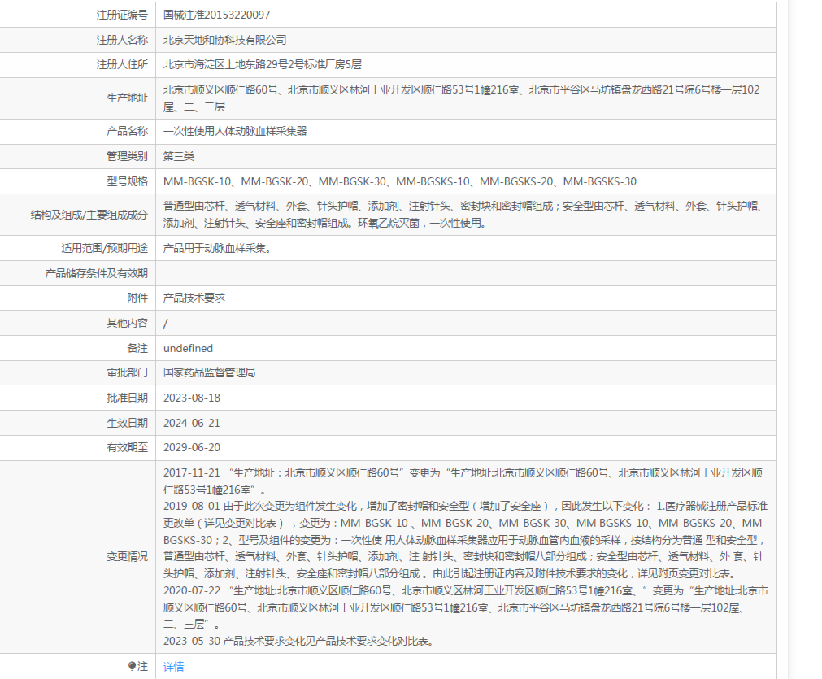Screen dimensions: 822x679
Task: Click the 注册证编号 label cell
Action: pyautogui.click(x=122, y=15)
